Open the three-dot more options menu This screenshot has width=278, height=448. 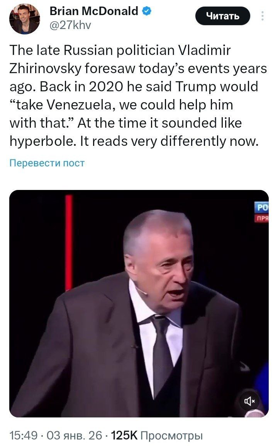(262, 16)
